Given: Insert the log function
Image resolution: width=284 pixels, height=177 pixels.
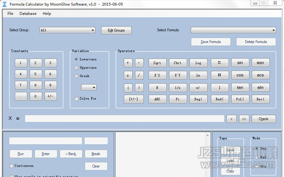Looking at the screenshot, I should pyautogui.click(x=199, y=63).
